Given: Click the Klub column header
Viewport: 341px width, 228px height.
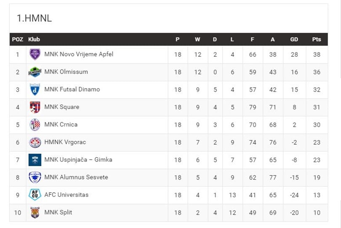Looking at the screenshot, I should 34,40.
